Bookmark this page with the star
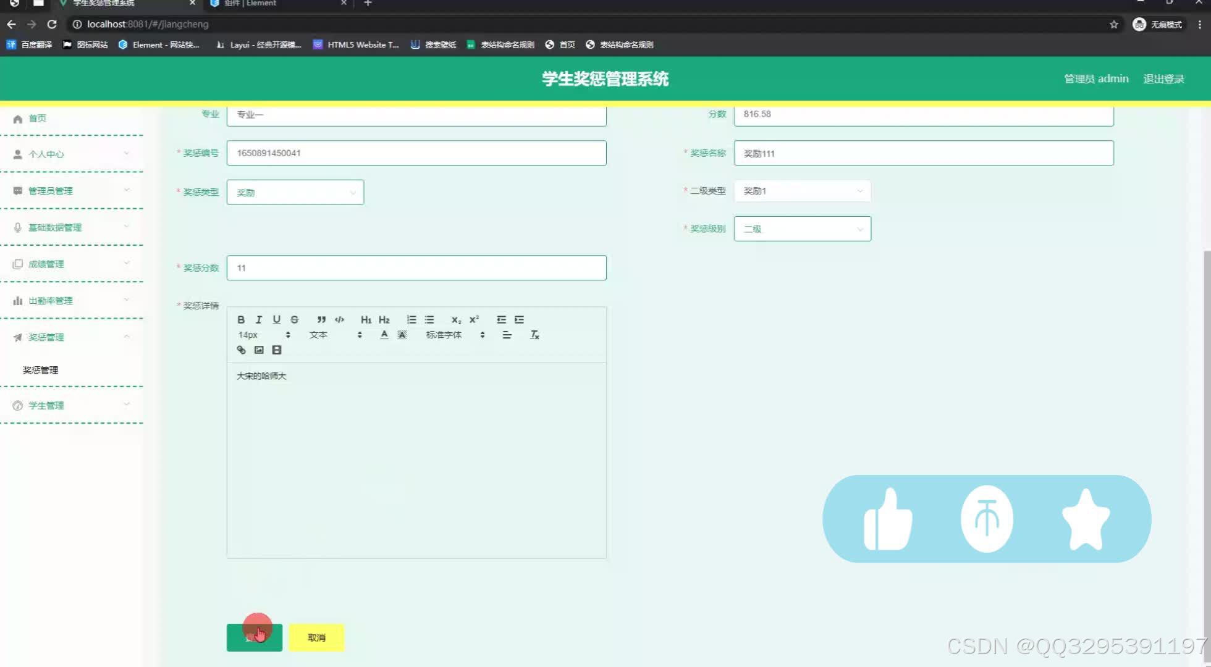This screenshot has height=667, width=1211. [1114, 24]
